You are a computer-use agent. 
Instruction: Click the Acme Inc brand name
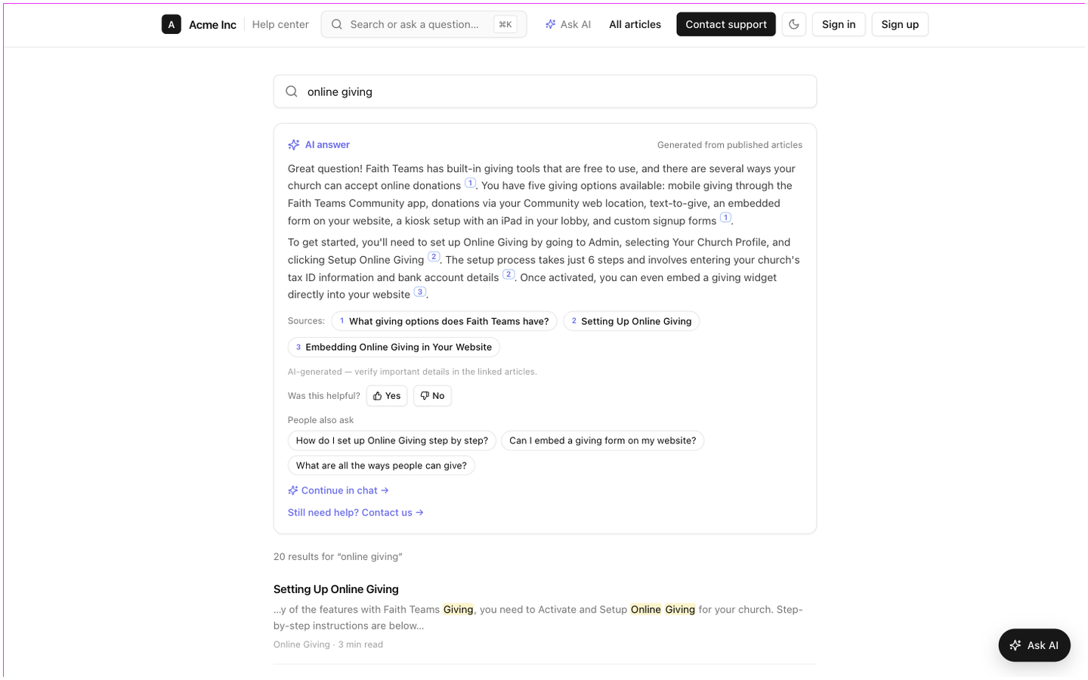click(212, 24)
